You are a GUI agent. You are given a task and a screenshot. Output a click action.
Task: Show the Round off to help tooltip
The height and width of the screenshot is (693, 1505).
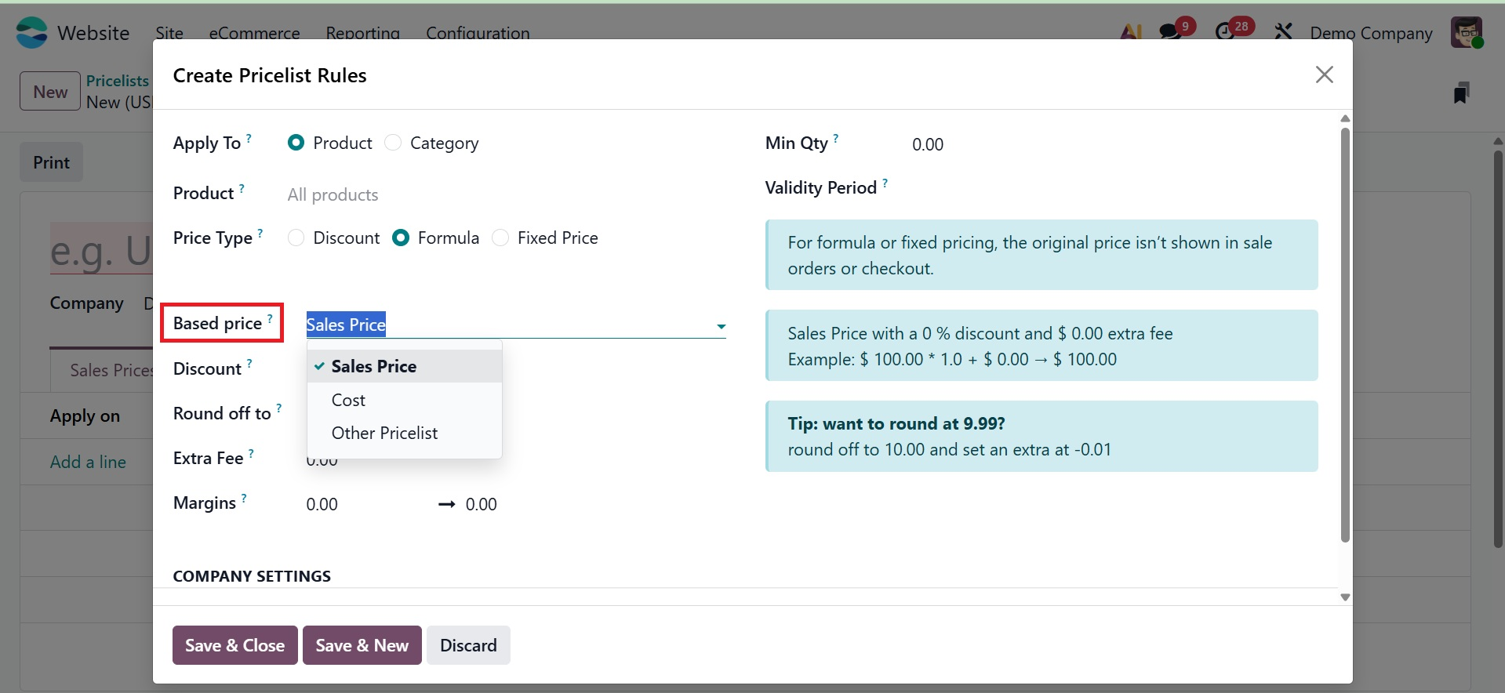click(x=279, y=408)
